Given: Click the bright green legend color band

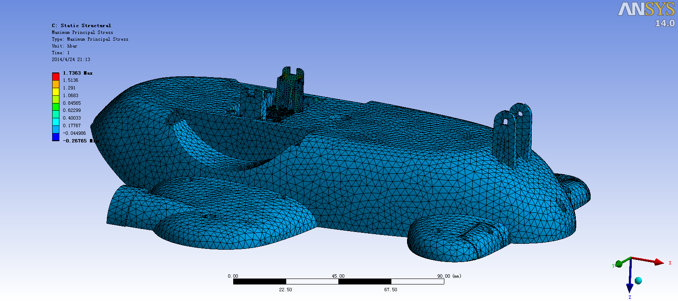Looking at the screenshot, I should (56, 107).
